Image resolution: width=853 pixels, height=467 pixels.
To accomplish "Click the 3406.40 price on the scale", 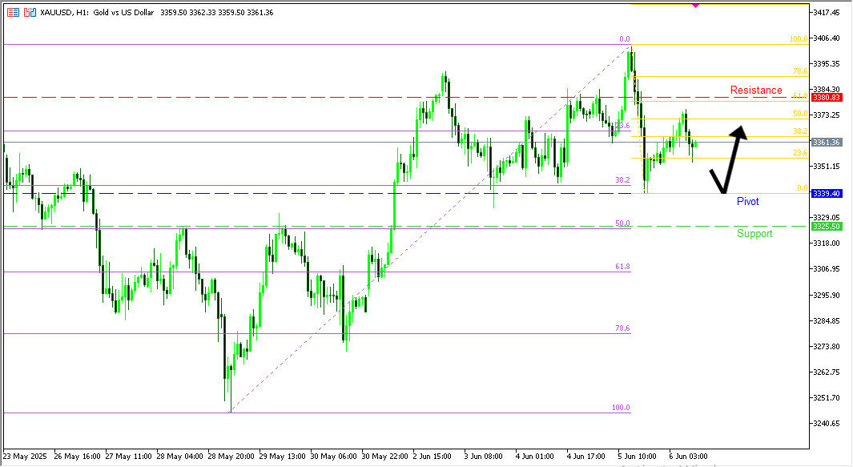I will click(825, 38).
